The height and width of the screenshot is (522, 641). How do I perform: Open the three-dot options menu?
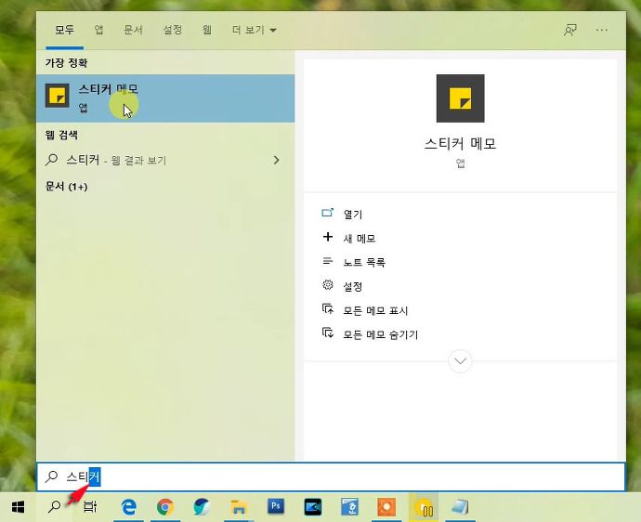602,30
